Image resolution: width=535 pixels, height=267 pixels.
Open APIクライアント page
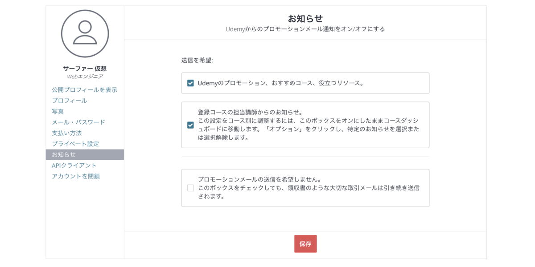[74, 166]
